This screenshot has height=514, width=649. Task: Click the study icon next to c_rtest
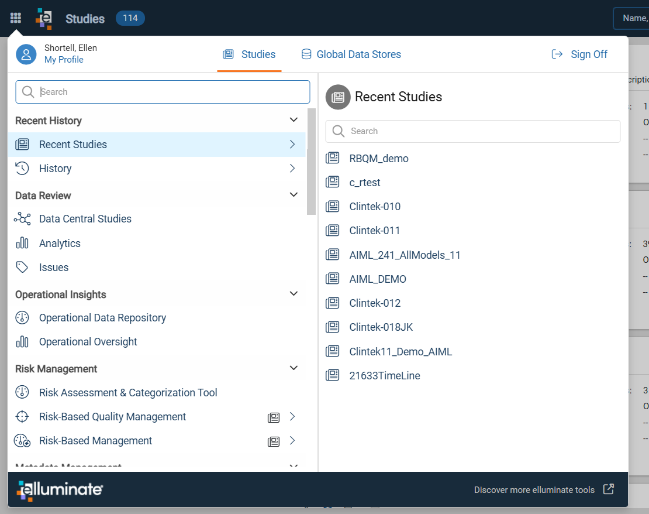332,182
